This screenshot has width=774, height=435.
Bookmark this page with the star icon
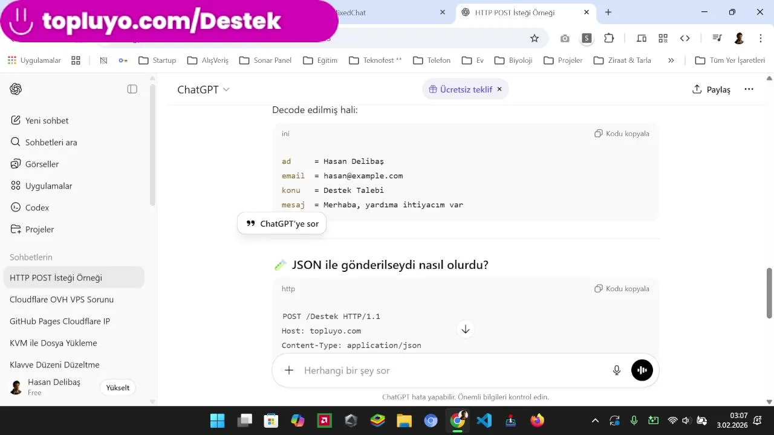click(535, 38)
